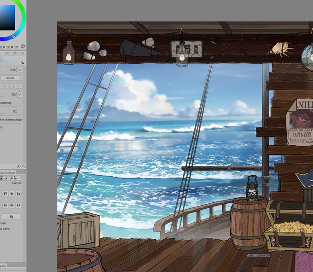313x272 pixels.
Task: Open the triangle button beside 70.0
Action: point(20,70)
